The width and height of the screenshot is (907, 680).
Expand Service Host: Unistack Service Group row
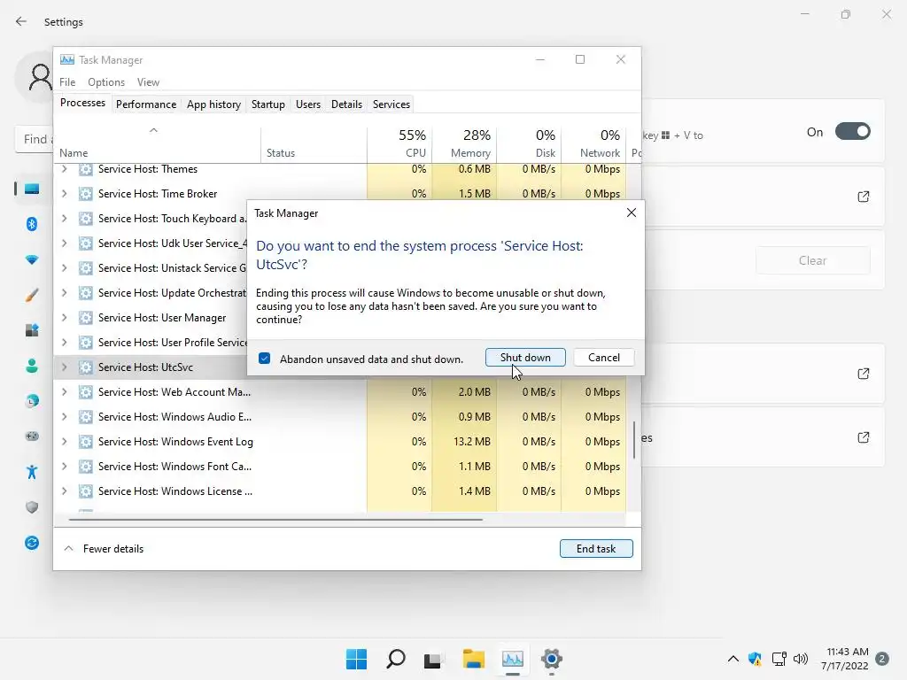click(x=64, y=268)
